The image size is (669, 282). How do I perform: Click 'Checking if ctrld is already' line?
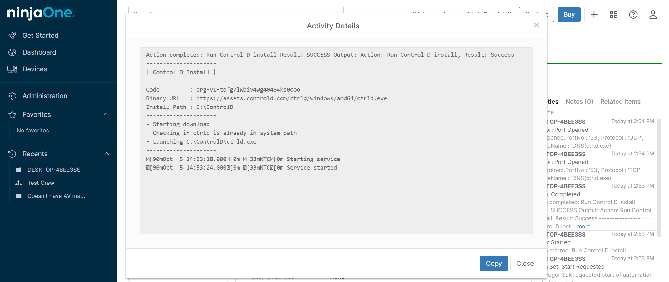(x=221, y=133)
